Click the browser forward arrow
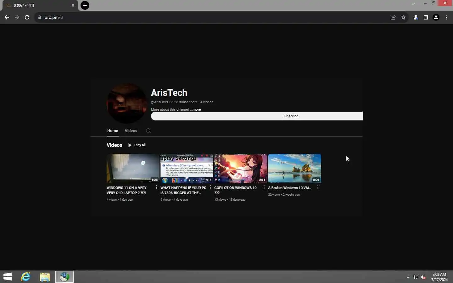The width and height of the screenshot is (453, 283). coord(17,17)
